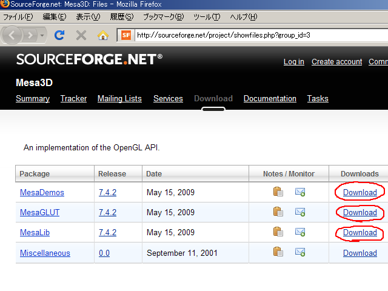Viewport: 388px width, 291px height.
Task: Open the Documentation tab
Action: tap(270, 98)
